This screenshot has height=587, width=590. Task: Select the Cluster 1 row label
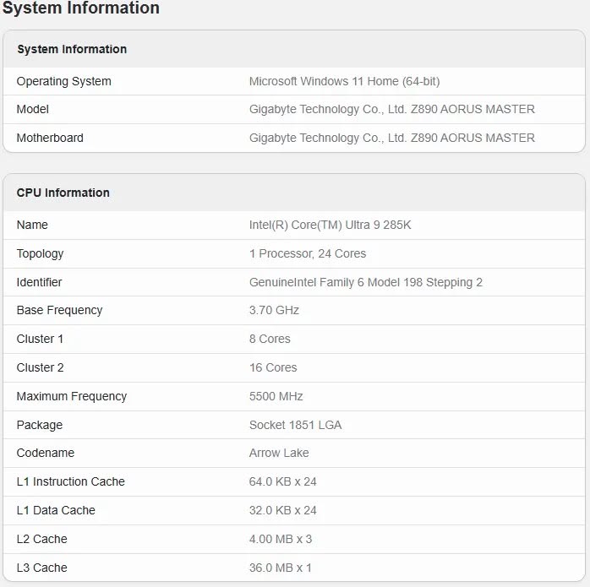(41, 340)
